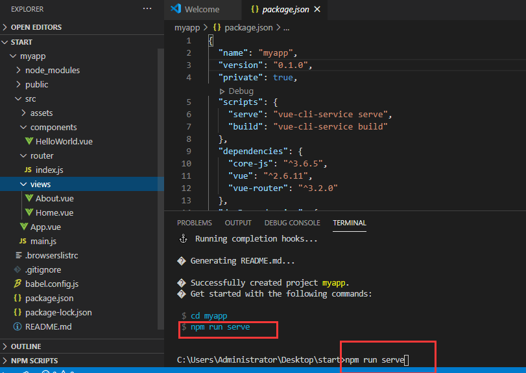Select the TERMINAL panel tab
The height and width of the screenshot is (373, 526).
tap(350, 223)
